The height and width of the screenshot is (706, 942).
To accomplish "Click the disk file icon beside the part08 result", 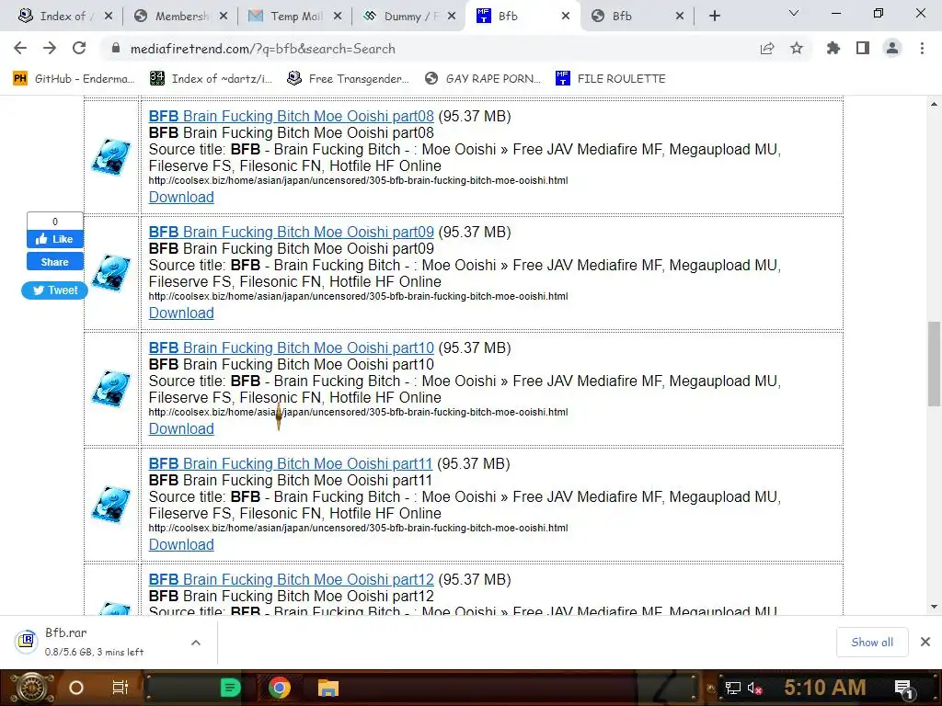I will tap(111, 156).
